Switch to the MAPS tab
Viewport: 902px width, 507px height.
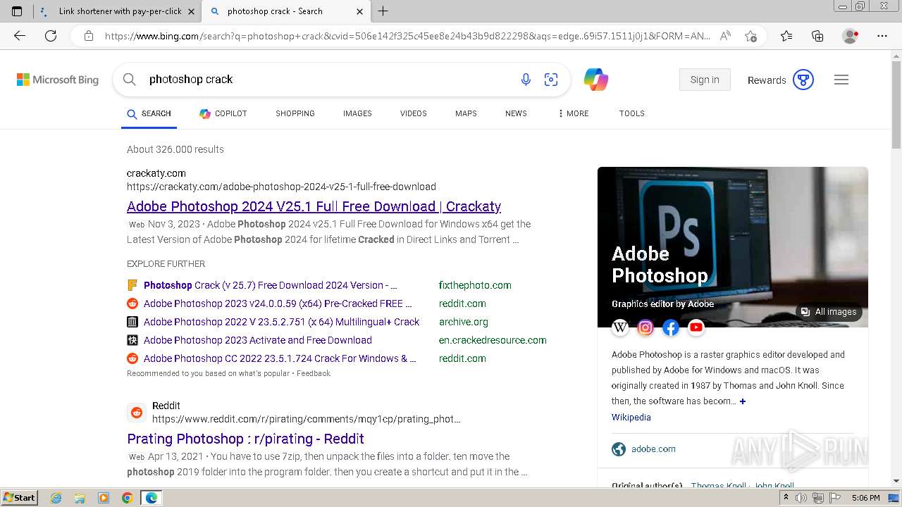[x=466, y=113]
